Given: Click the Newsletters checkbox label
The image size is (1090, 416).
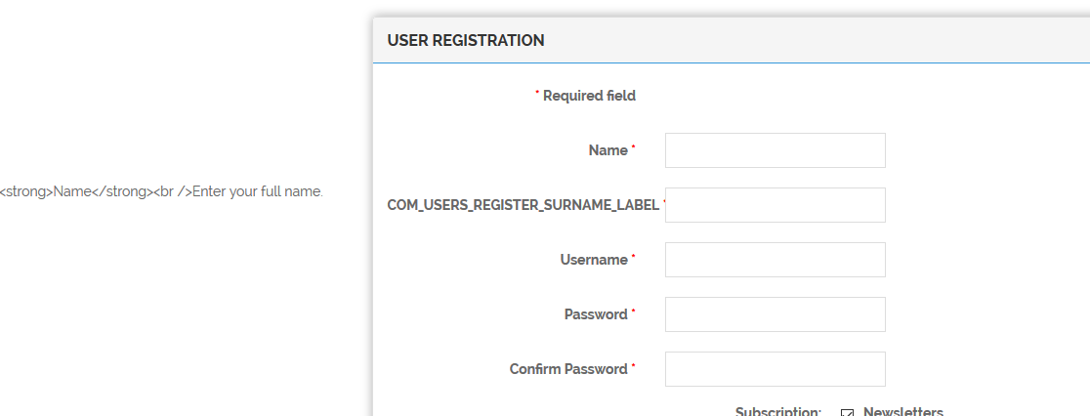Looking at the screenshot, I should 902,412.
